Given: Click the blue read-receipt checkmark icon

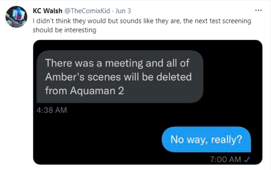Looking at the screenshot, I should 246,159.
